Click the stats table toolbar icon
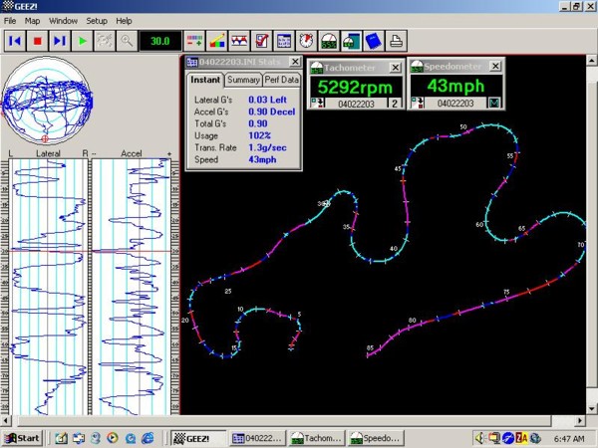The height and width of the screenshot is (448, 598). (x=284, y=41)
